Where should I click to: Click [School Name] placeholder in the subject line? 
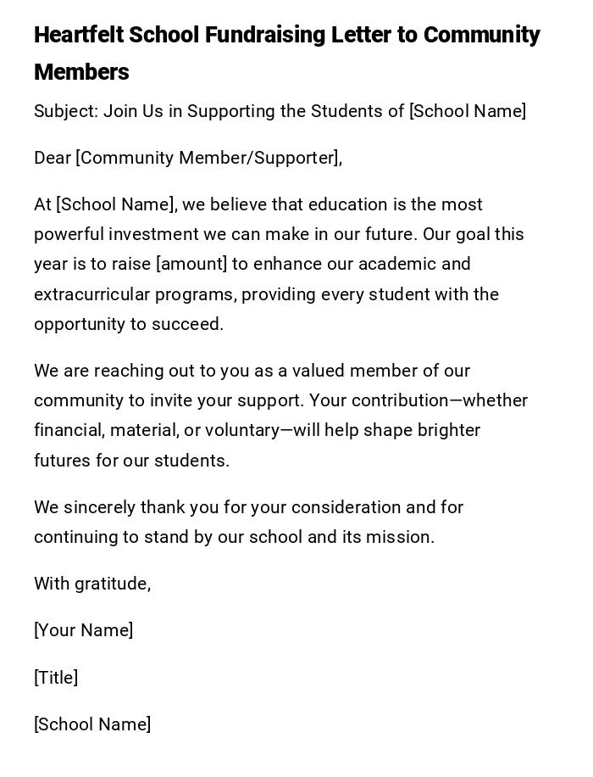coord(468,112)
